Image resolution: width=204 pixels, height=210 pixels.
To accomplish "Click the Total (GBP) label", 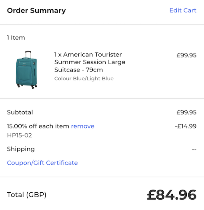I will [26, 195].
